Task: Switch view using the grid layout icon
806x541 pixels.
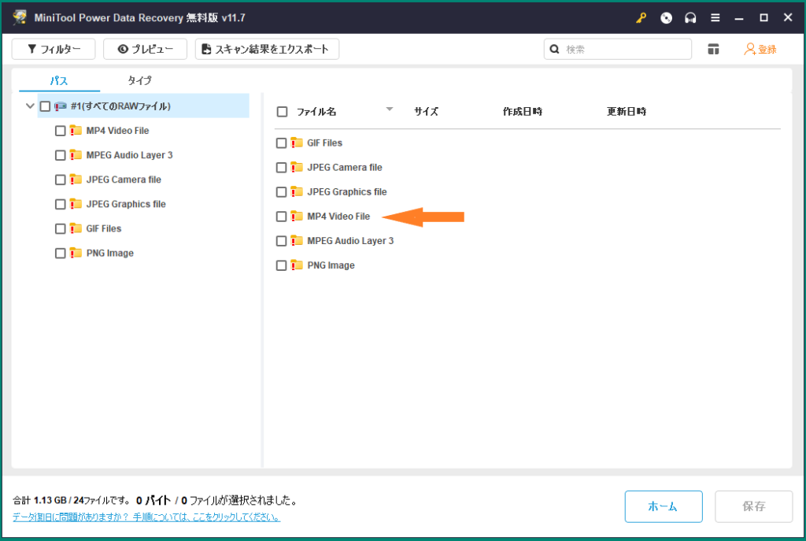Action: tap(713, 48)
